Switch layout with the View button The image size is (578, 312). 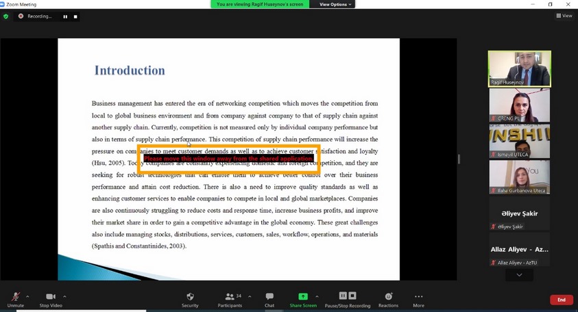pos(564,16)
